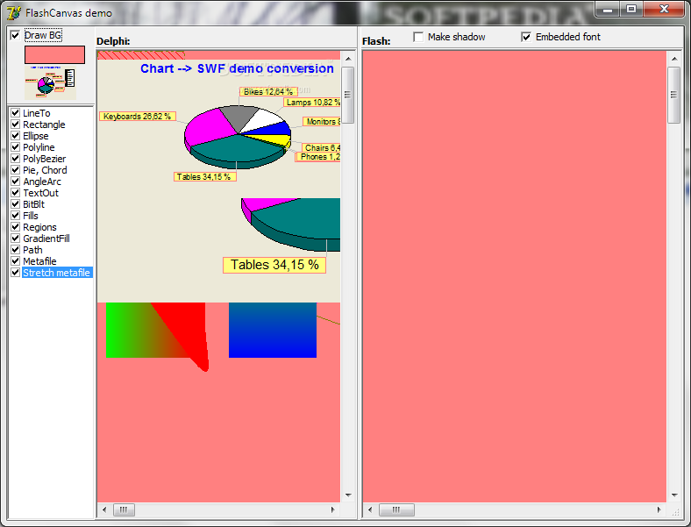Maximize the FlashCanvas demo window
691x527 pixels.
pyautogui.click(x=631, y=9)
